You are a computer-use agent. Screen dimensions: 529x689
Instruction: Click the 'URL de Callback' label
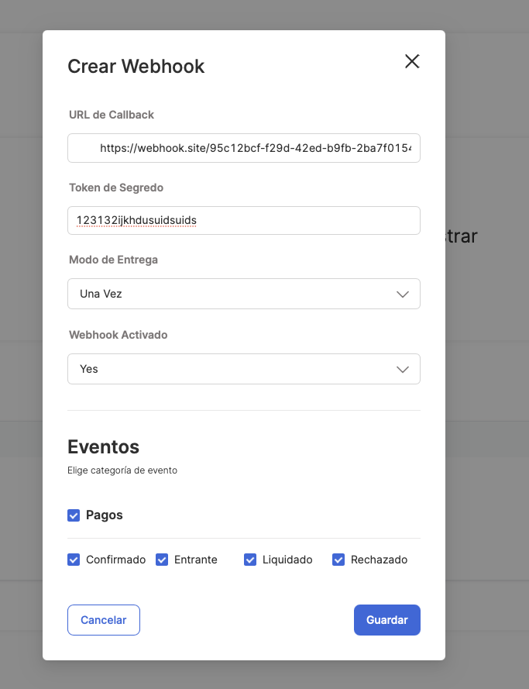pyautogui.click(x=112, y=115)
